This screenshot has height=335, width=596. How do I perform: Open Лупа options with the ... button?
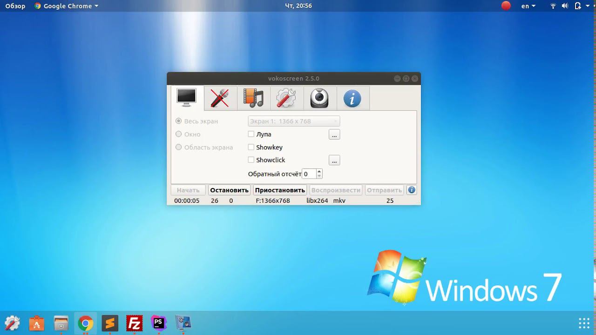(x=334, y=134)
